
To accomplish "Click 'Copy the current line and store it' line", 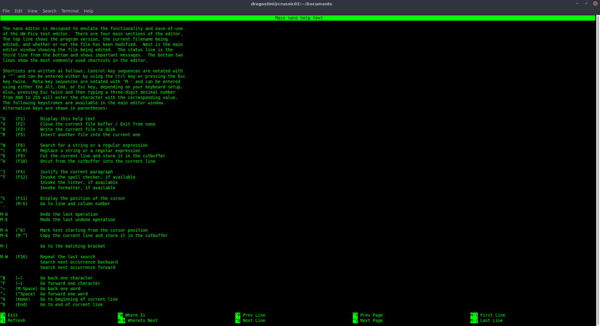I will [x=104, y=236].
